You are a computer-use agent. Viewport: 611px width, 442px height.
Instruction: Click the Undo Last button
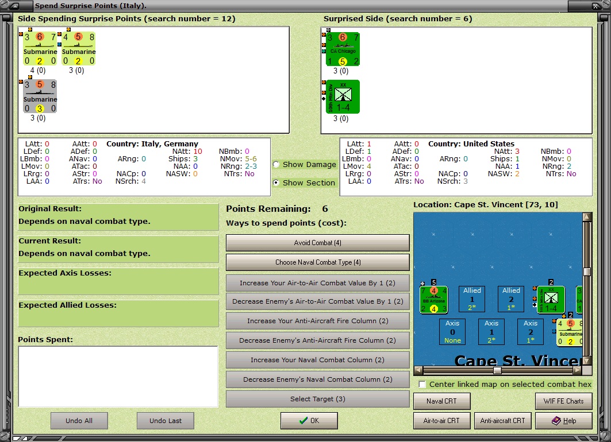166,421
